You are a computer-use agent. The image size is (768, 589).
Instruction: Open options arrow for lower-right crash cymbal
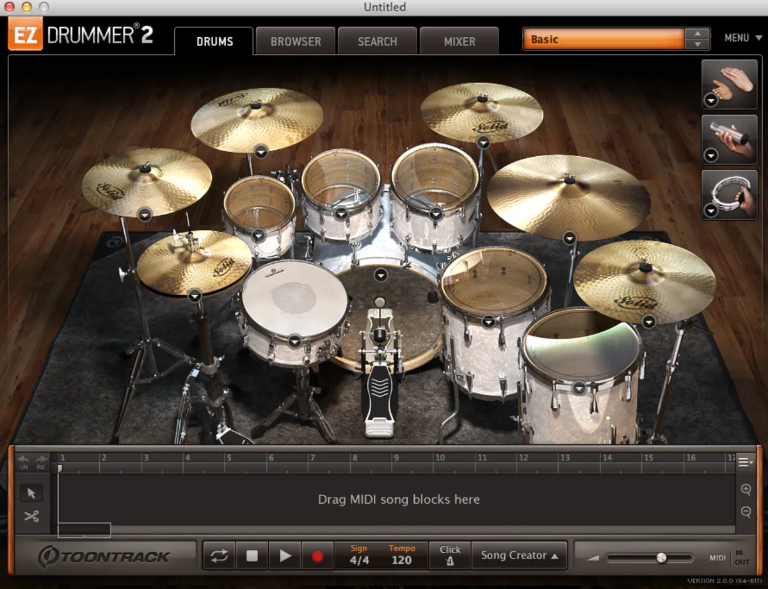(x=649, y=321)
